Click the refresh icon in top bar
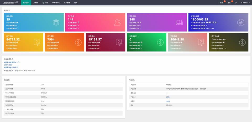252x122 pixels. click(236, 3)
